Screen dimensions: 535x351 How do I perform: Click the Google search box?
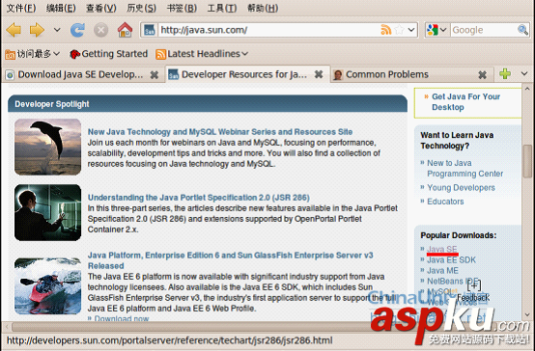(x=484, y=30)
